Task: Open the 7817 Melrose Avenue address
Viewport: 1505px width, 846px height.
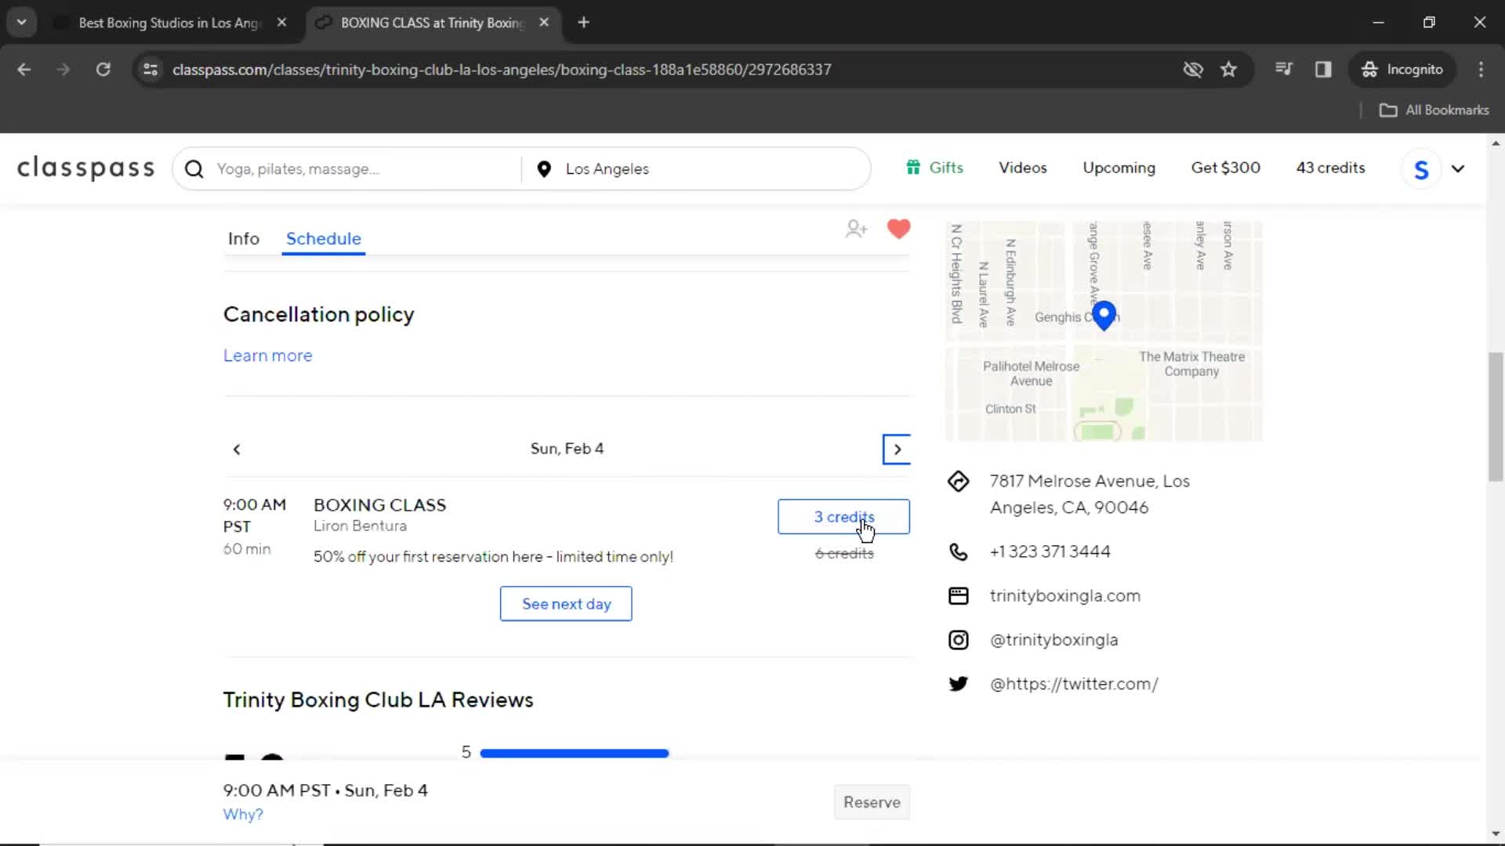Action: coord(1090,494)
